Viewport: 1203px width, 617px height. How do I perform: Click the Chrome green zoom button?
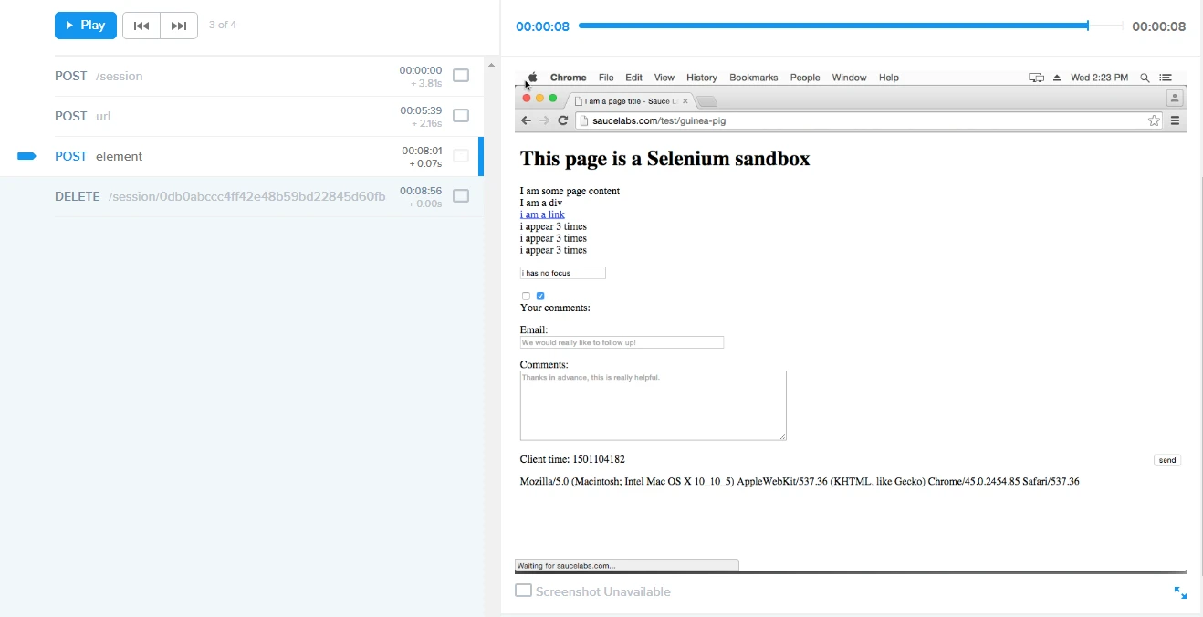(553, 98)
